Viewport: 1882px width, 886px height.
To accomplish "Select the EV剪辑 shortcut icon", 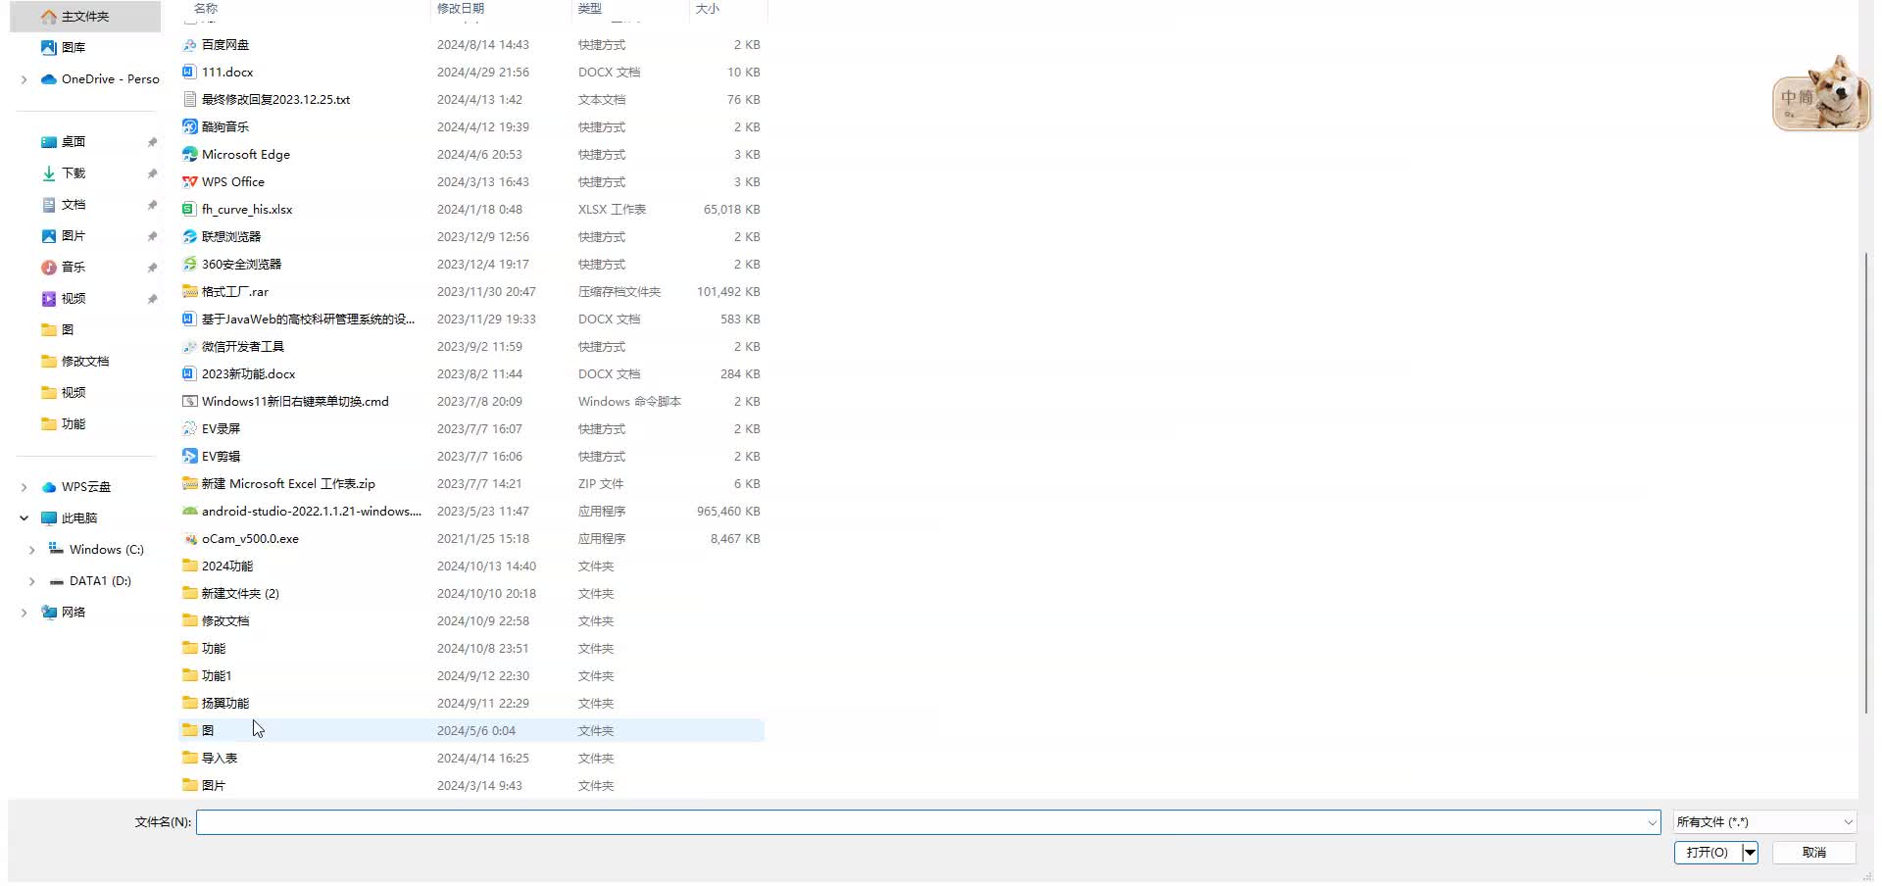I will point(190,457).
